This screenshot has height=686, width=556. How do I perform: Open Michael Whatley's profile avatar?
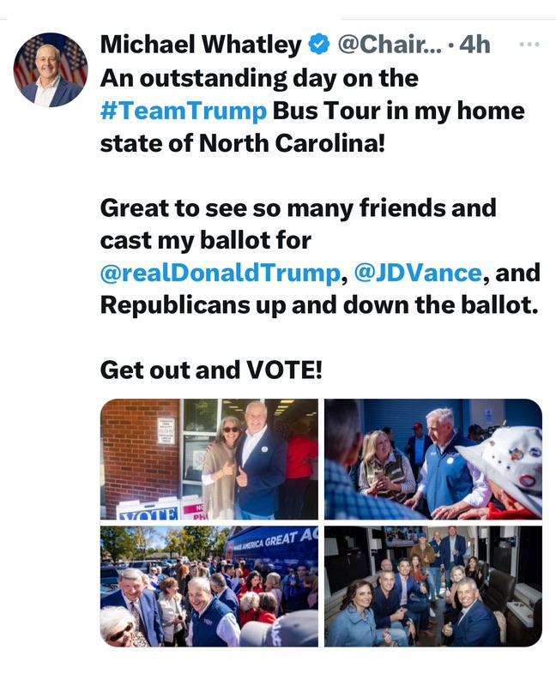[51, 70]
